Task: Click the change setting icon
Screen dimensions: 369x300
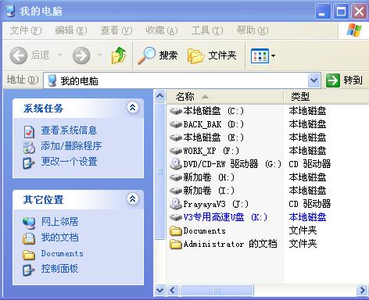Action: pyautogui.click(x=29, y=163)
